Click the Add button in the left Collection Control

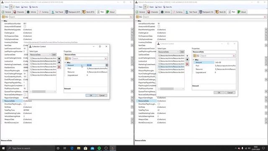pos(54,55)
